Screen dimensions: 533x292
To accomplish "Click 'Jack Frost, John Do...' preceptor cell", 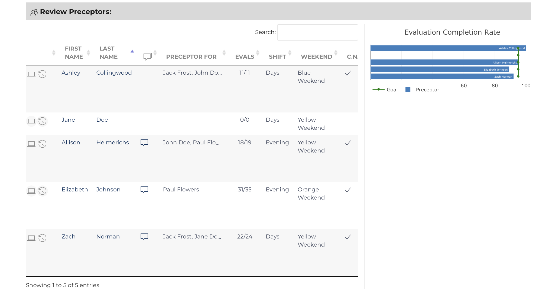I will point(192,73).
